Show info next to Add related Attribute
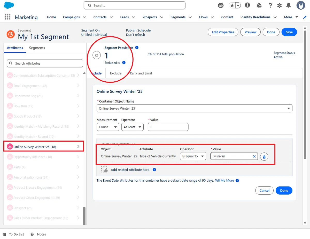Screen dimensions: 310x239 click(154, 170)
